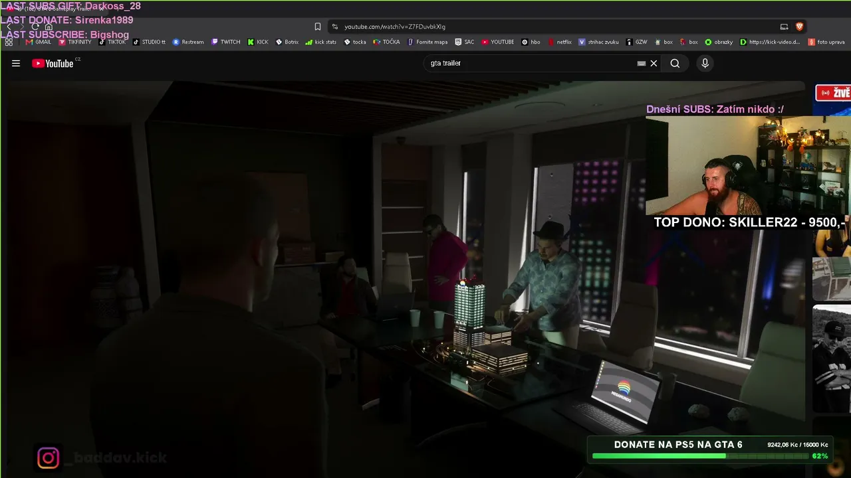This screenshot has width=851, height=478.
Task: Open the GZW bookmark
Action: tap(636, 42)
